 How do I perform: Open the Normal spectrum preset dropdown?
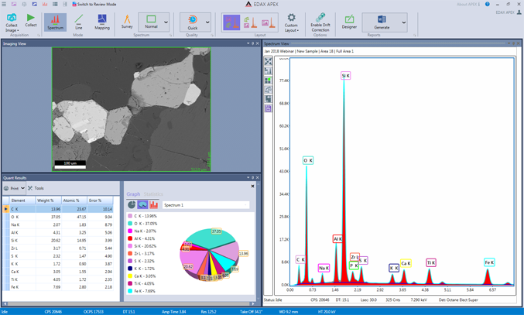pyautogui.click(x=166, y=22)
